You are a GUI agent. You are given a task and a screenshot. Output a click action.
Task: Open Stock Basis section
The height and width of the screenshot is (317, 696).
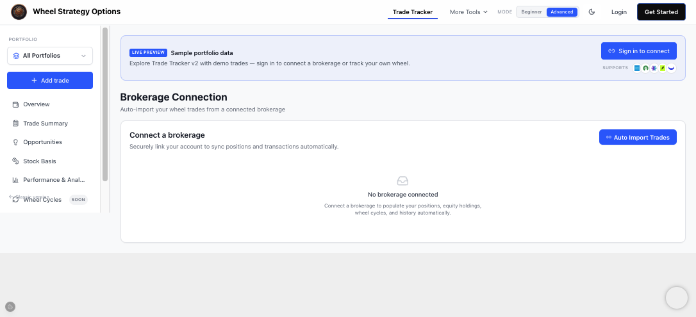[50, 161]
